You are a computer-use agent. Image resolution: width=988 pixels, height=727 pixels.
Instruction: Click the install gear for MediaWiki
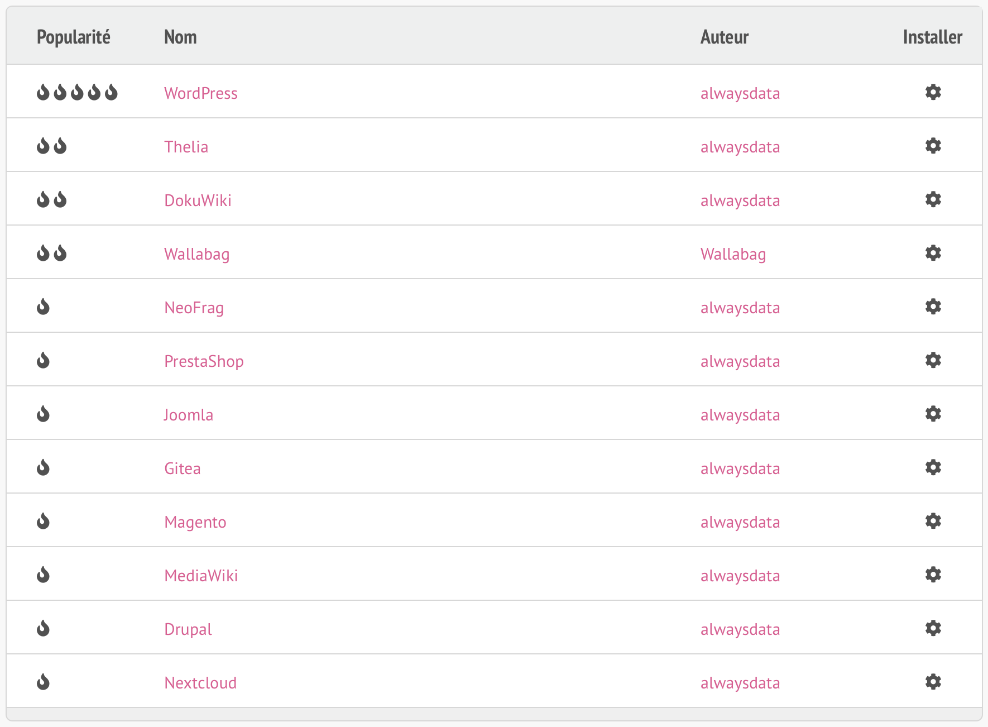[x=933, y=575]
